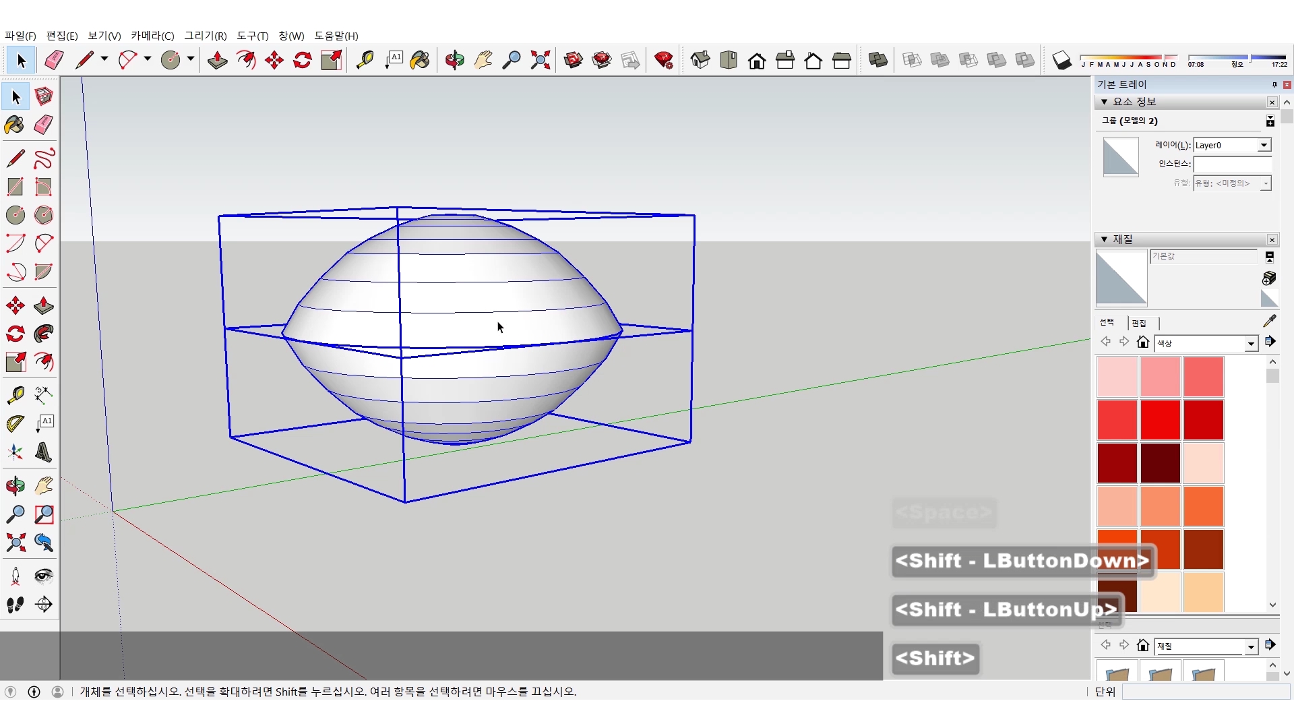Viewport: 1294px width, 728px height.
Task: Choose the pure red color swatch
Action: click(x=1160, y=419)
